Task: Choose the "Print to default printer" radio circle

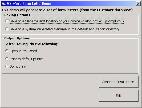Action: coord(7,59)
